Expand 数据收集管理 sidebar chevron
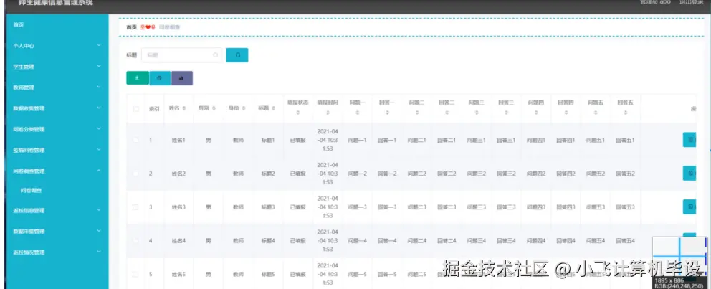Viewport: 711px width, 289px height. (x=99, y=108)
